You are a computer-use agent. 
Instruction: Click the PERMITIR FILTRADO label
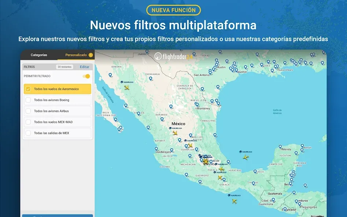(x=37, y=76)
